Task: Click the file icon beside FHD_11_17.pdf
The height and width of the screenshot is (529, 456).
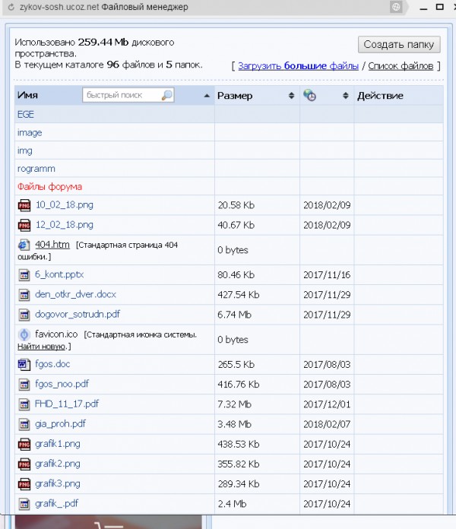Action: point(24,404)
